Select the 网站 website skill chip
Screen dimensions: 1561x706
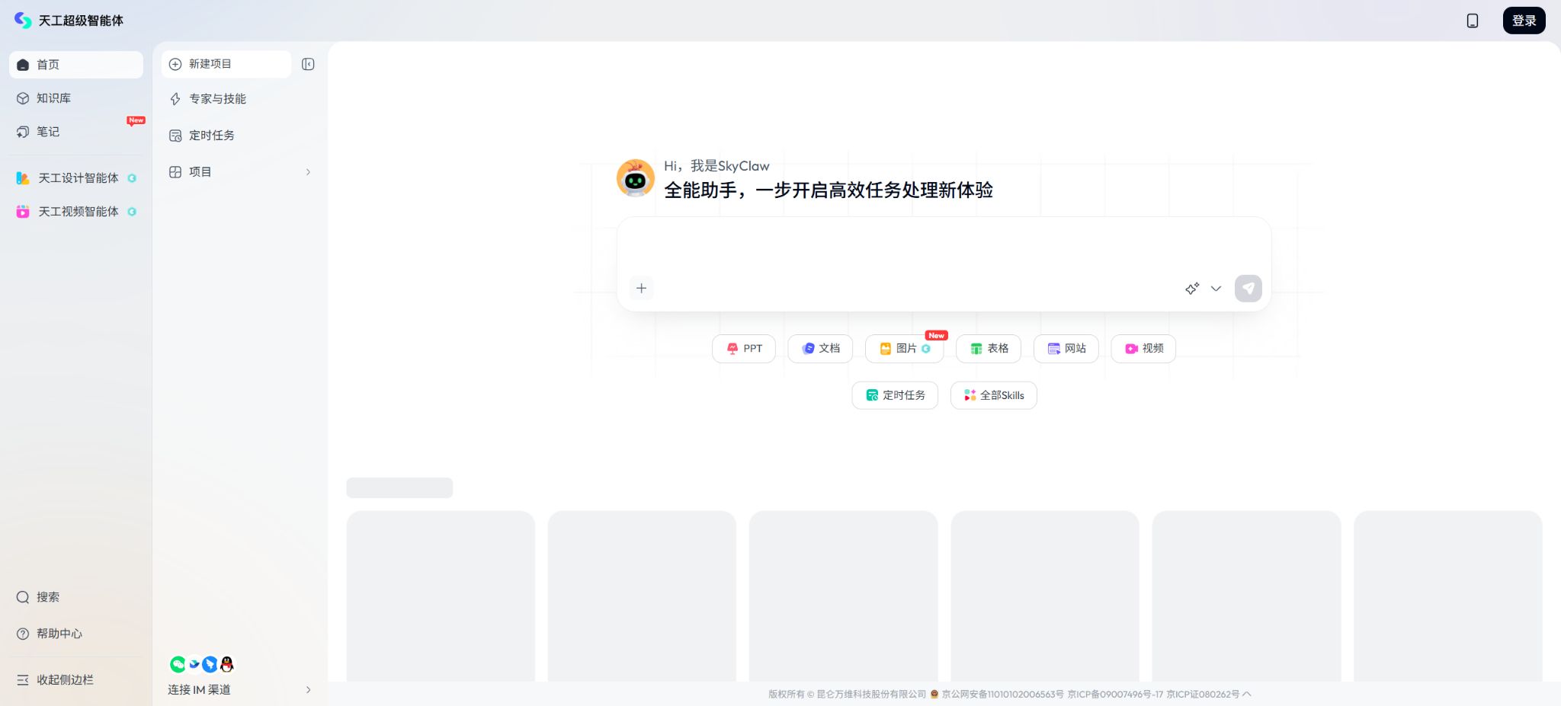(x=1066, y=349)
